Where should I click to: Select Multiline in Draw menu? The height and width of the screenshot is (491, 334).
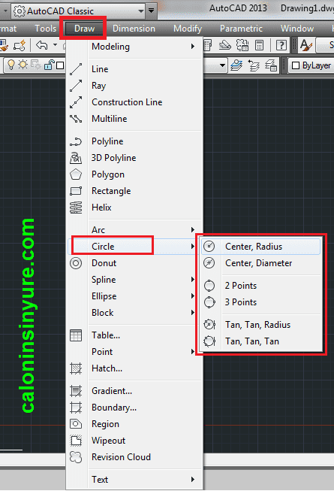coord(134,119)
